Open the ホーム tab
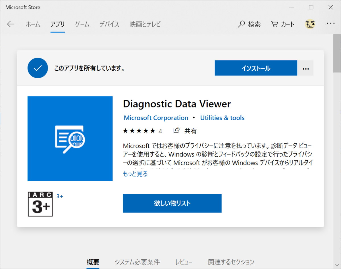Screen dimensions: 341x269 coord(33,24)
